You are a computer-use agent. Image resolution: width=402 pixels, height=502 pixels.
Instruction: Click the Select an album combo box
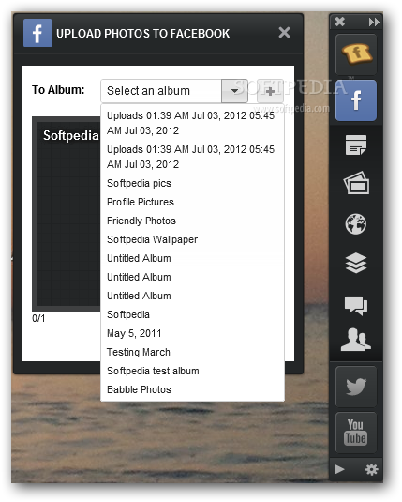(x=174, y=91)
